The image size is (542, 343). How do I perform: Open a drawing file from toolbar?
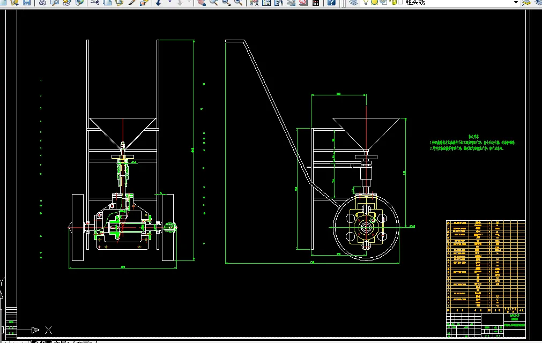coord(14,2)
